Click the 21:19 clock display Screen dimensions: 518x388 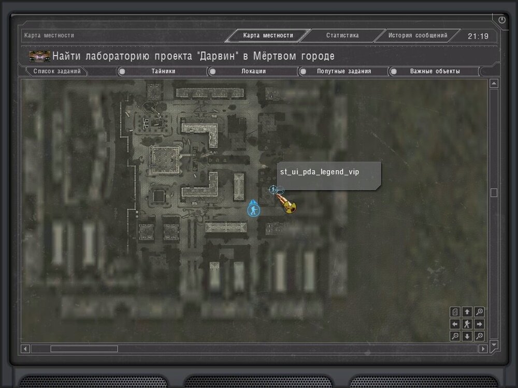[478, 36]
